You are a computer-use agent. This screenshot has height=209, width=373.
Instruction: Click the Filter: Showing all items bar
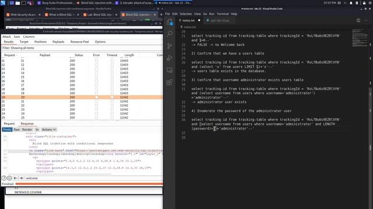[82, 48]
